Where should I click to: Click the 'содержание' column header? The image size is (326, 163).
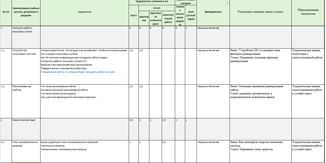tap(85, 12)
